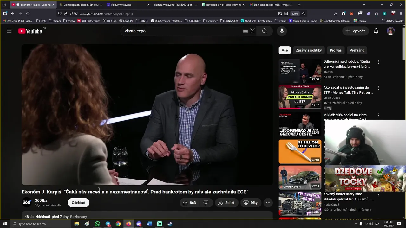Expand hidden system tray icons chevron
Screen dimensions: 406x228
(356, 224)
